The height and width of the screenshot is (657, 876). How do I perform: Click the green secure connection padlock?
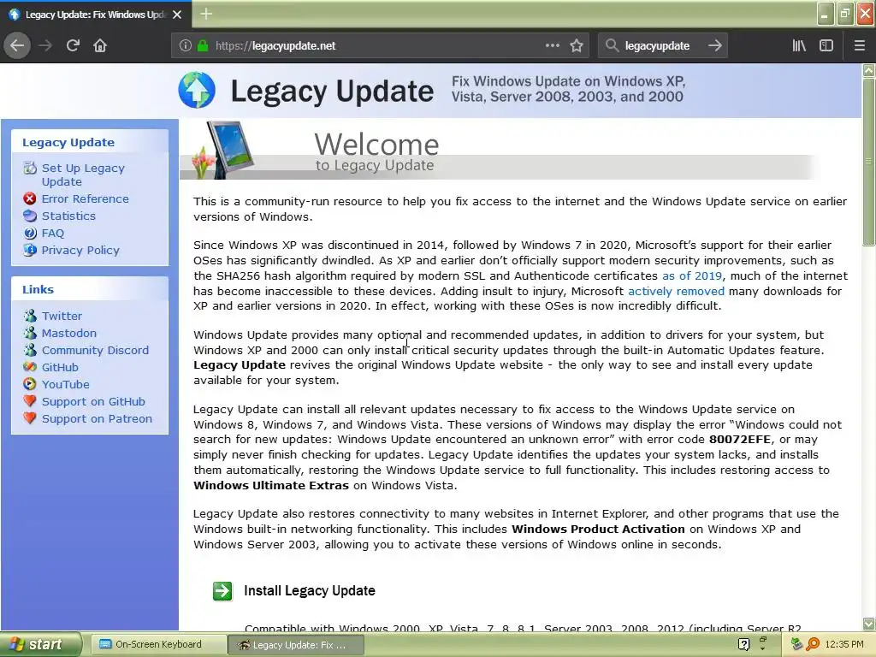point(203,46)
